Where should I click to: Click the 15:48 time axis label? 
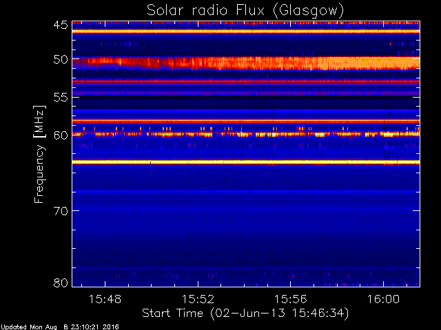[105, 299]
